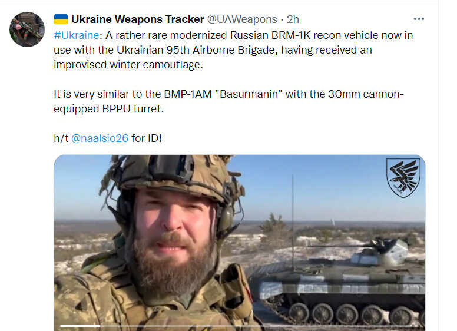Open the tweet via the 2h timestamp

293,19
